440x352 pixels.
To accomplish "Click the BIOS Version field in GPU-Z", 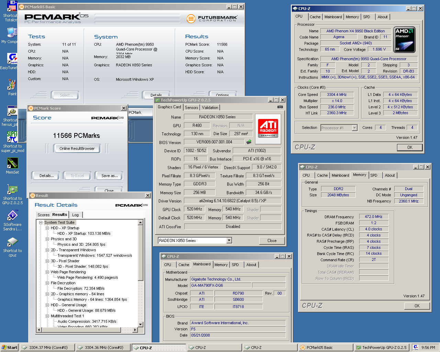I will [214, 142].
